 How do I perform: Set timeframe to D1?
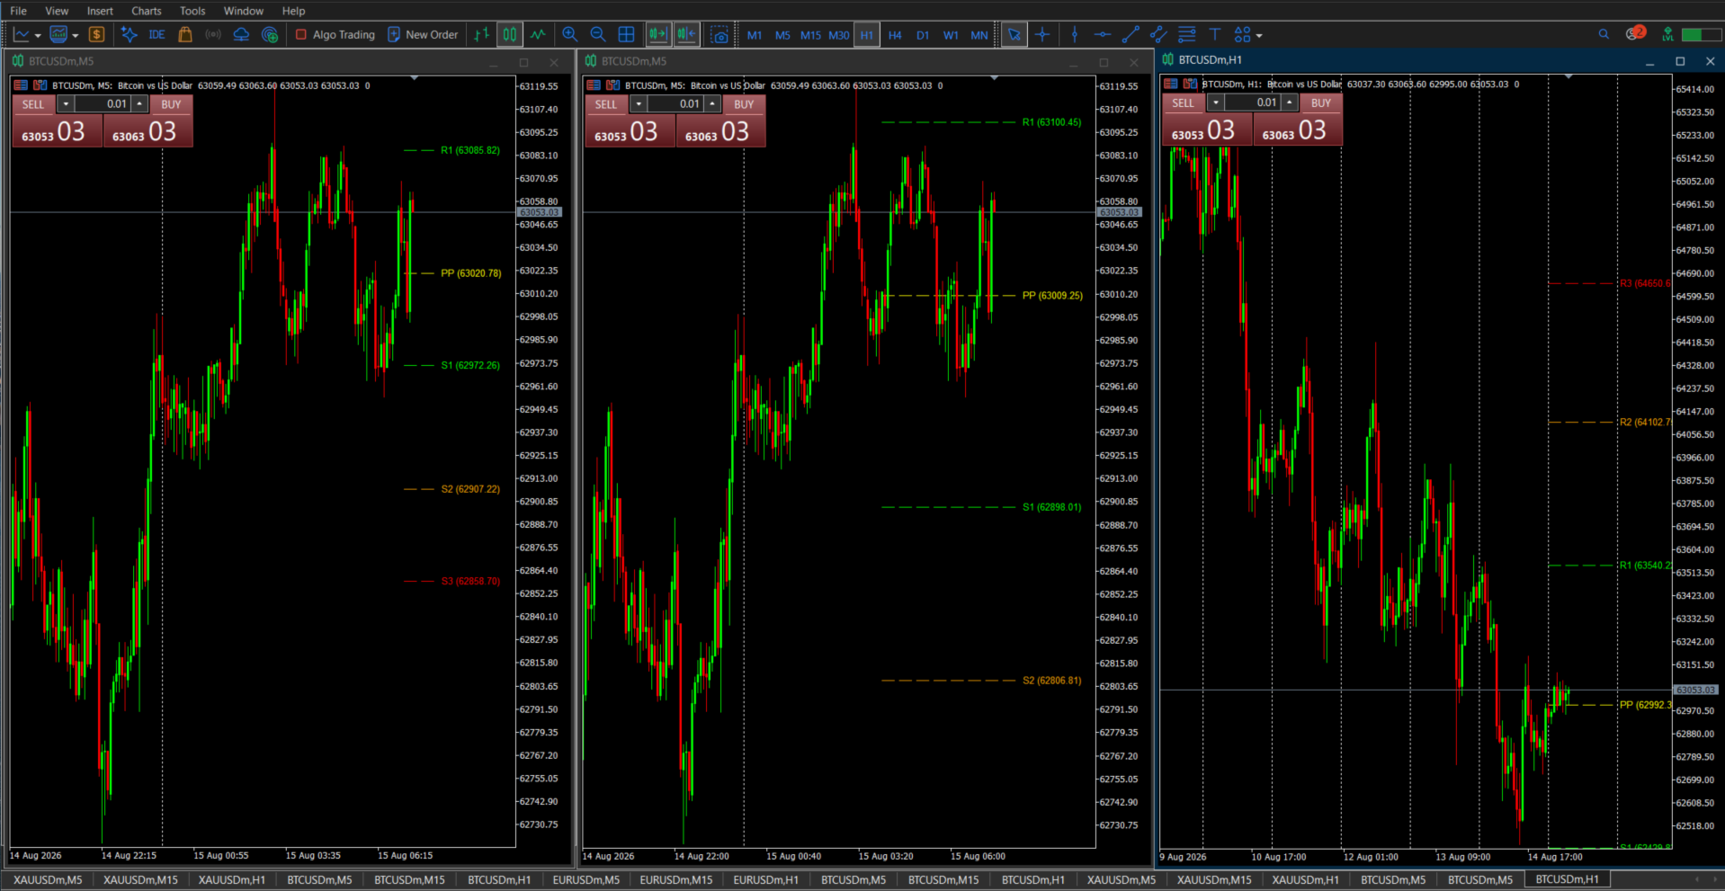[x=923, y=35]
